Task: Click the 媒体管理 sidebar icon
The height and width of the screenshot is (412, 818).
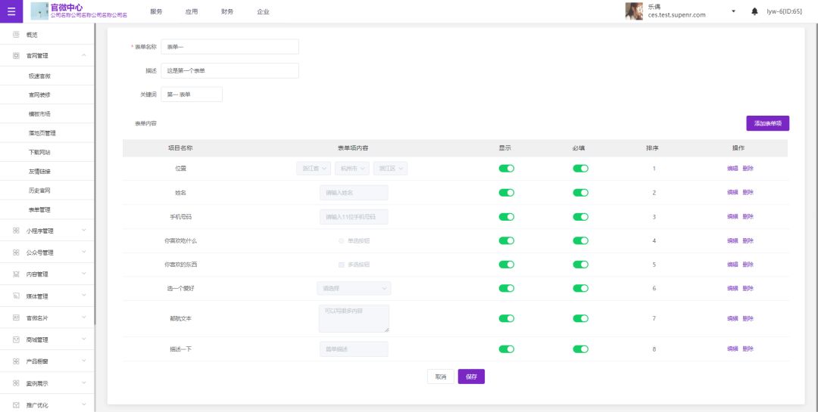Action: (16, 296)
